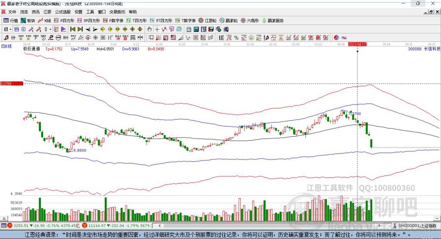This screenshot has width=441, height=239.
Task: Click the K线 chart toolbar button
Action: [45, 20]
